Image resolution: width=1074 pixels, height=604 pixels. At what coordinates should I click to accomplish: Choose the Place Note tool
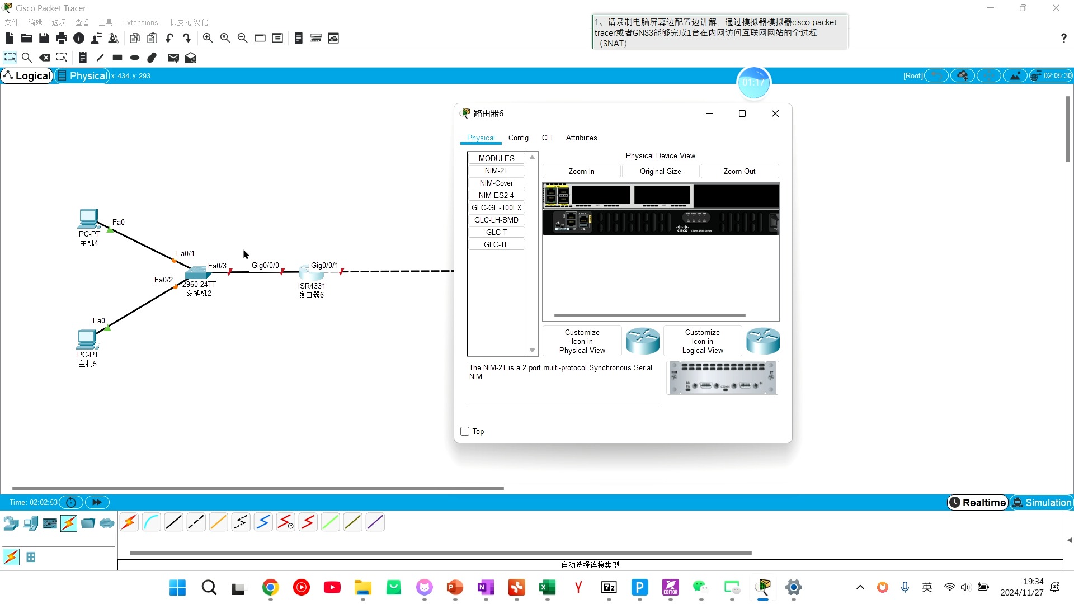[x=83, y=58]
